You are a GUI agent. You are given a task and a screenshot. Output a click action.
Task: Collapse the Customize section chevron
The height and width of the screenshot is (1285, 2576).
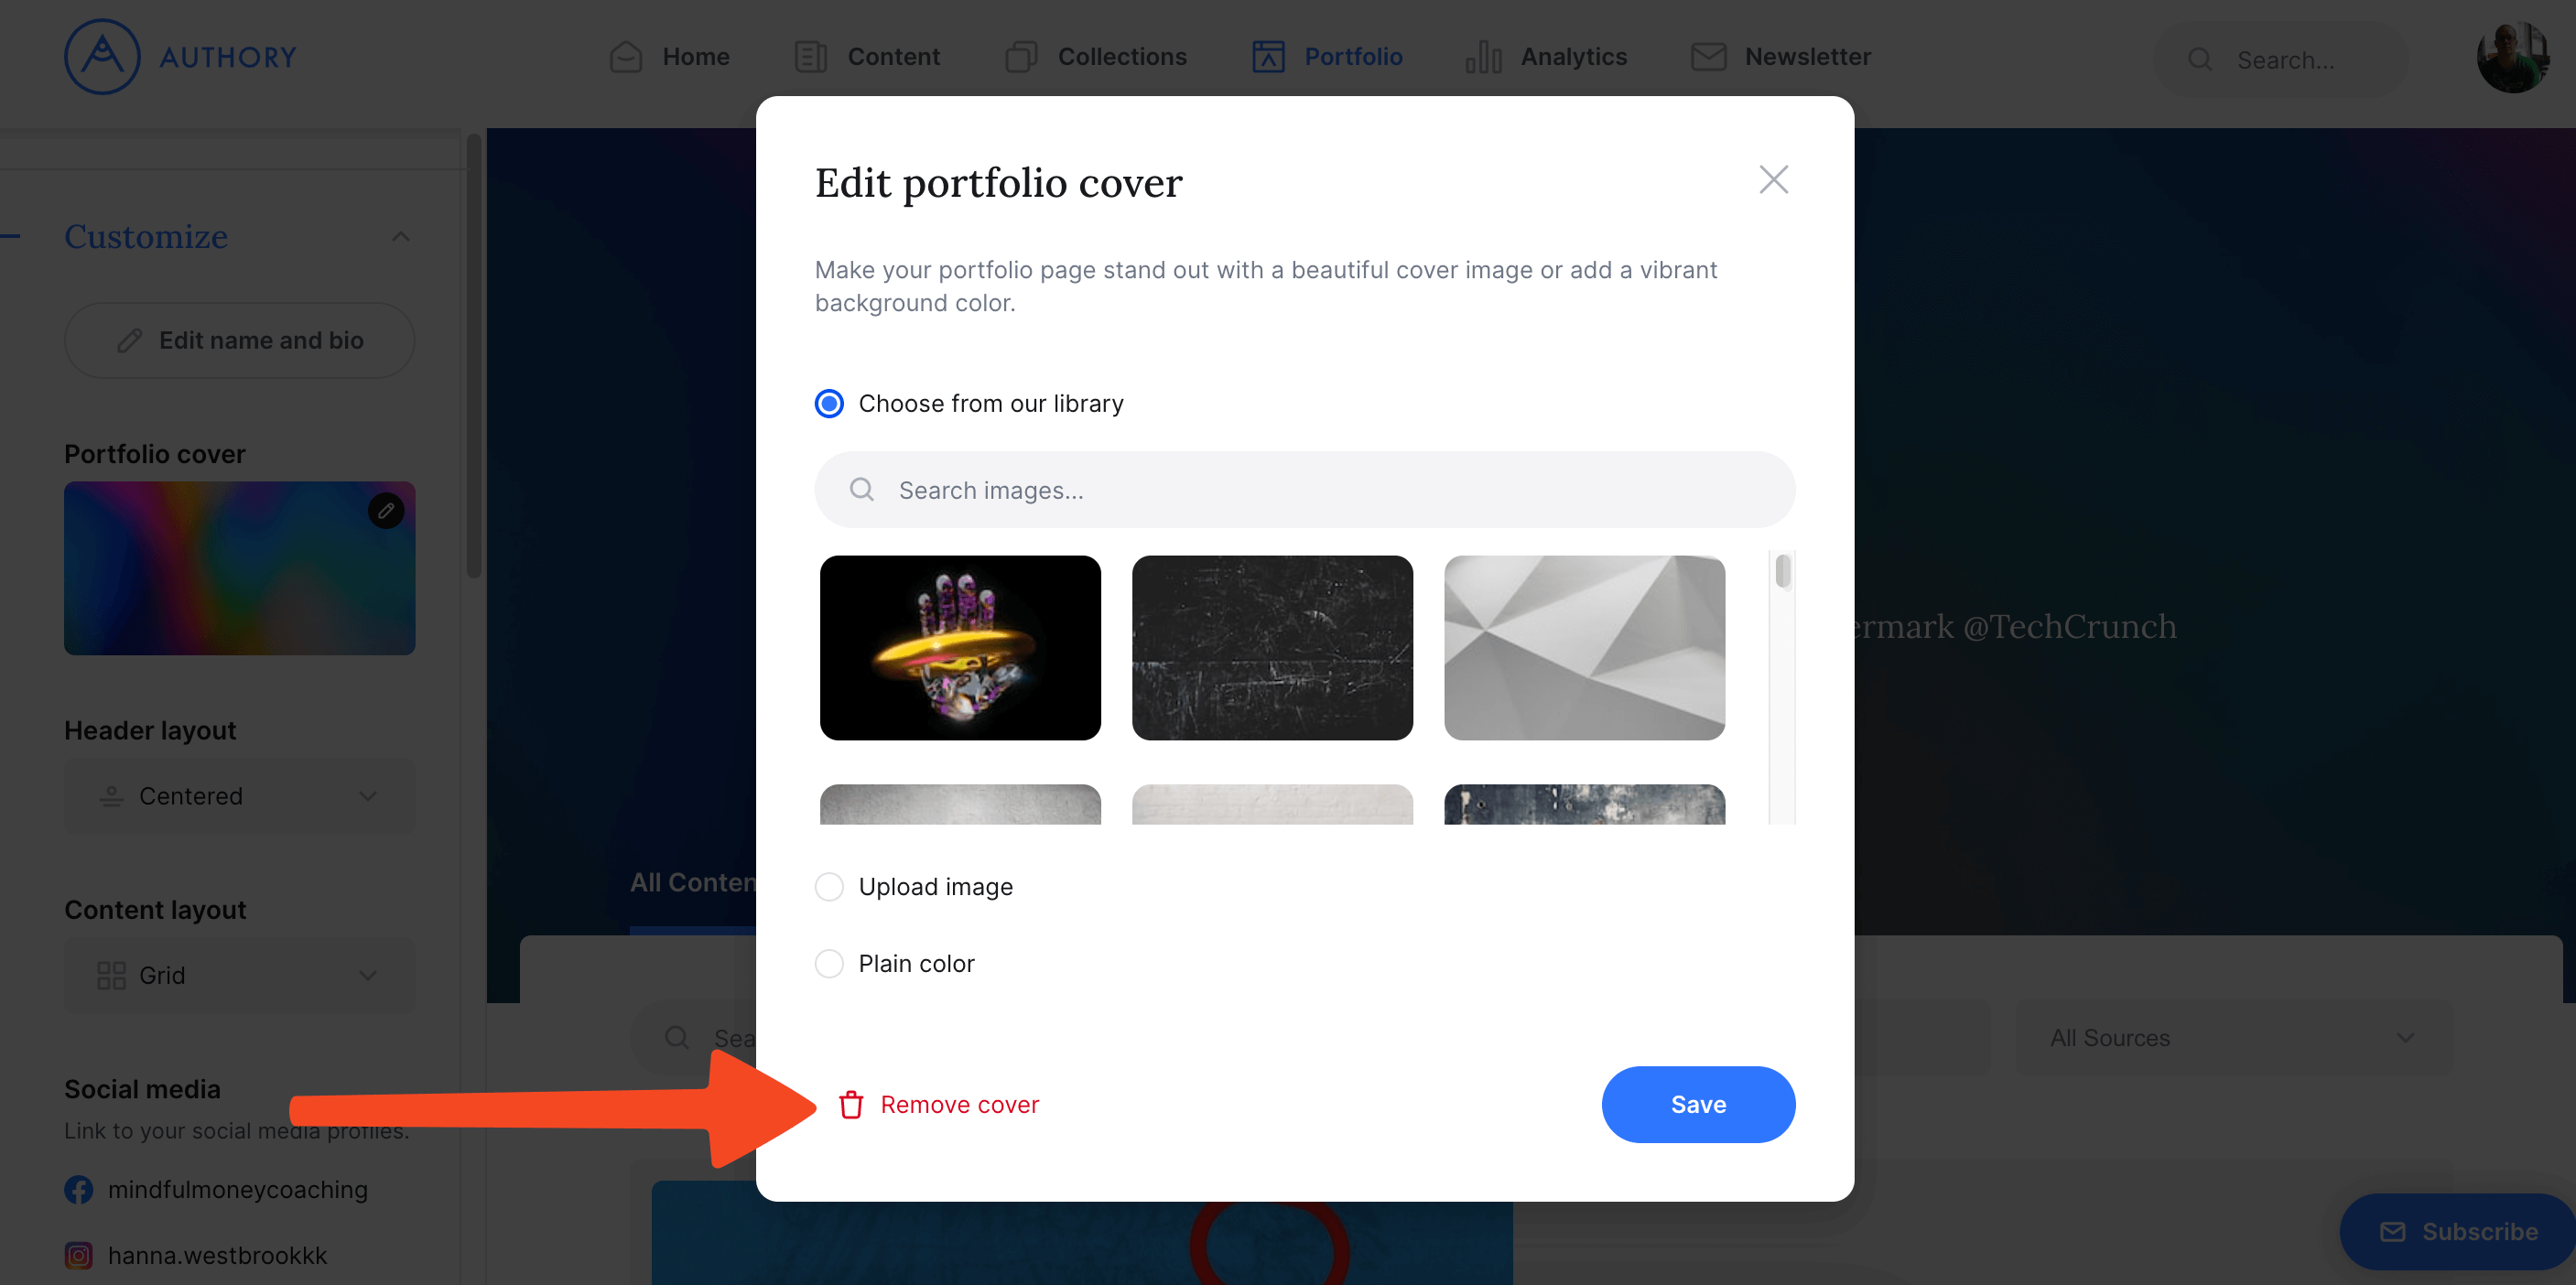pyautogui.click(x=401, y=237)
